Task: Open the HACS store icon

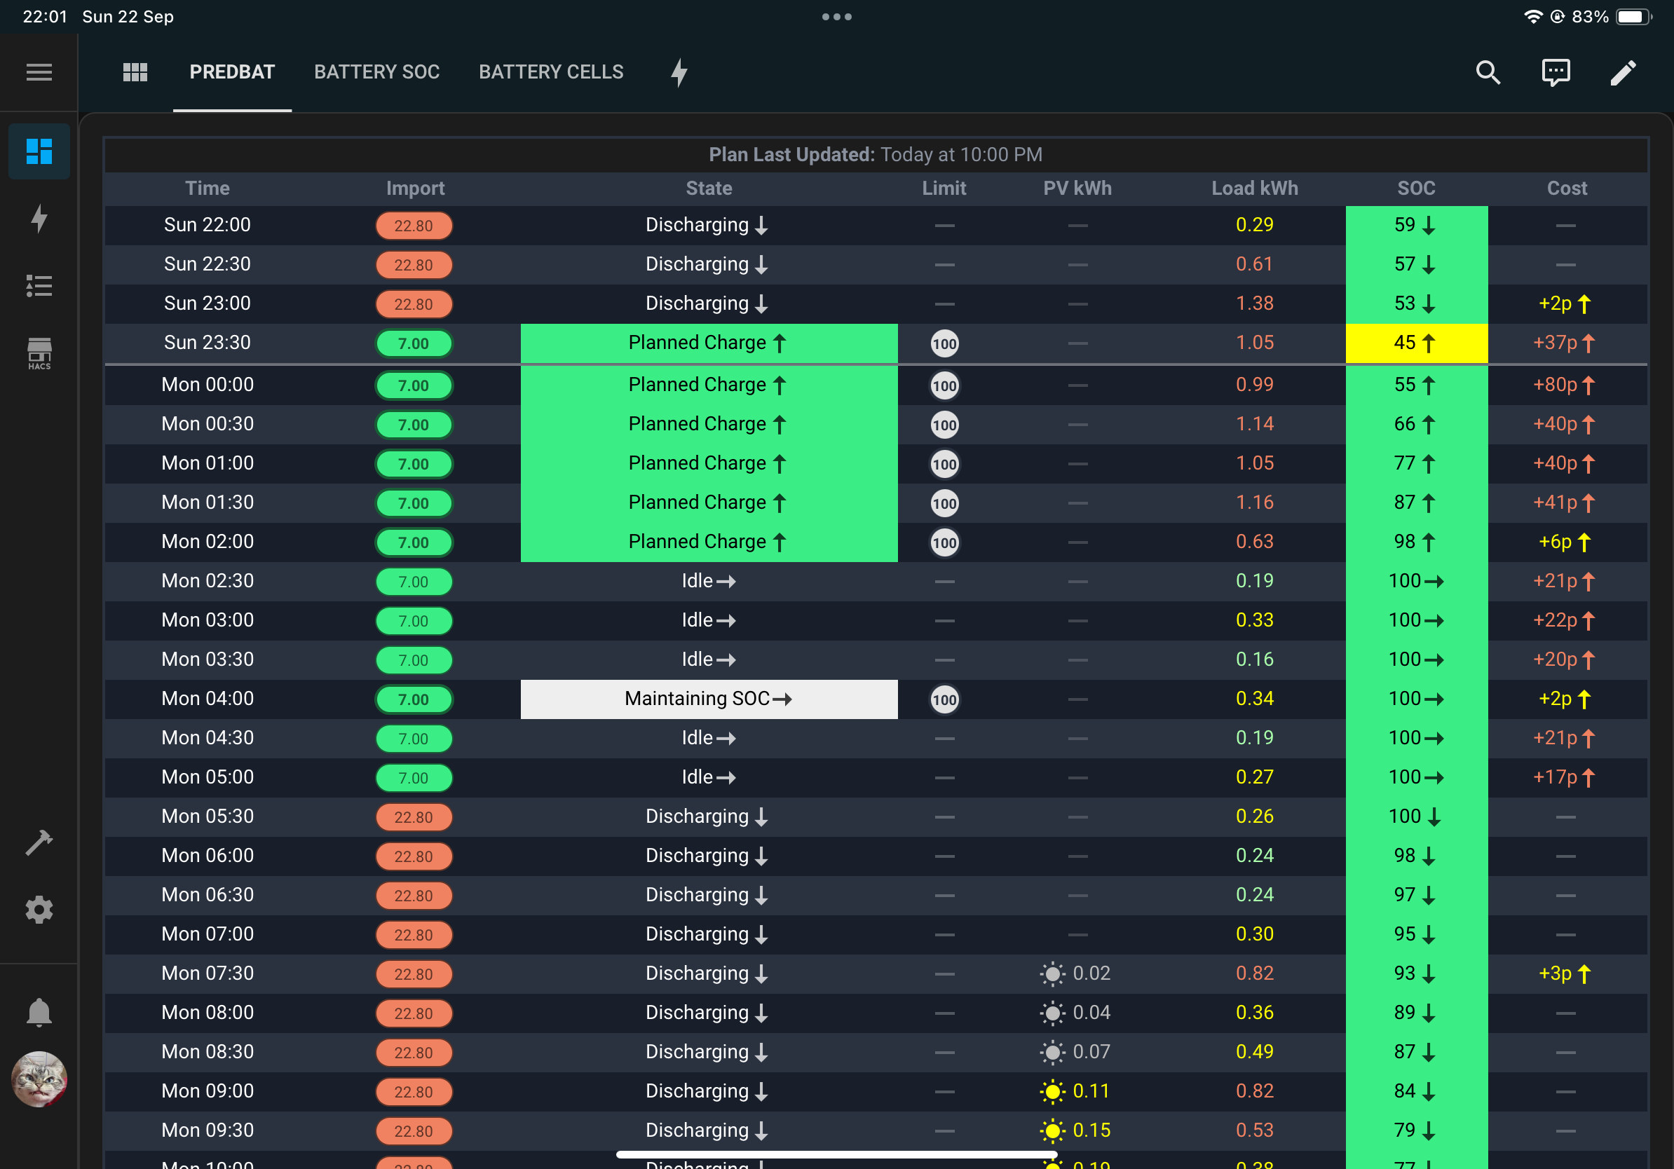Action: pyautogui.click(x=39, y=353)
